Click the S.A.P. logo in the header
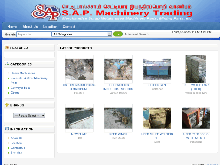The image size is (220, 165). tap(45, 12)
